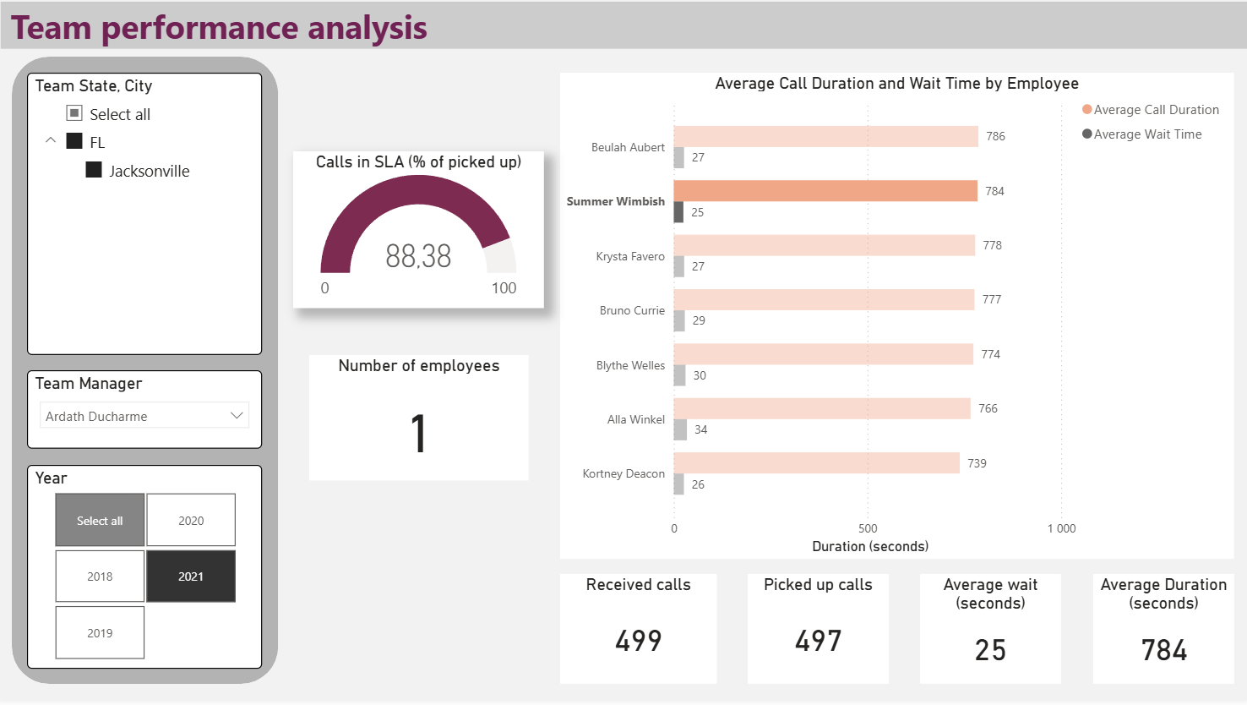Click the Received calls card
1247x705 pixels.
coord(638,628)
